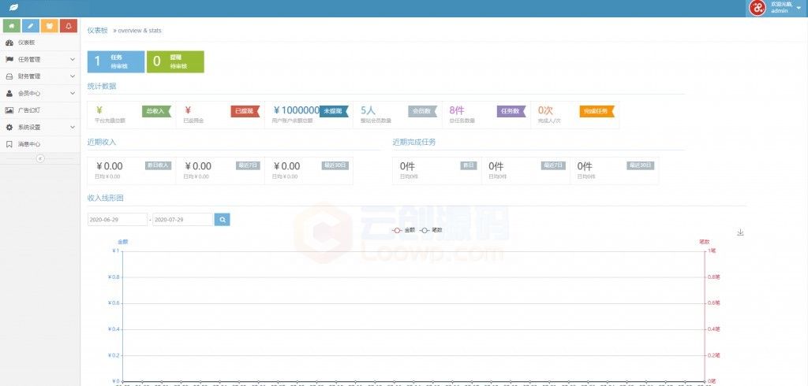The width and height of the screenshot is (808, 386).
Task: Click the blue chart search button
Action: [222, 219]
